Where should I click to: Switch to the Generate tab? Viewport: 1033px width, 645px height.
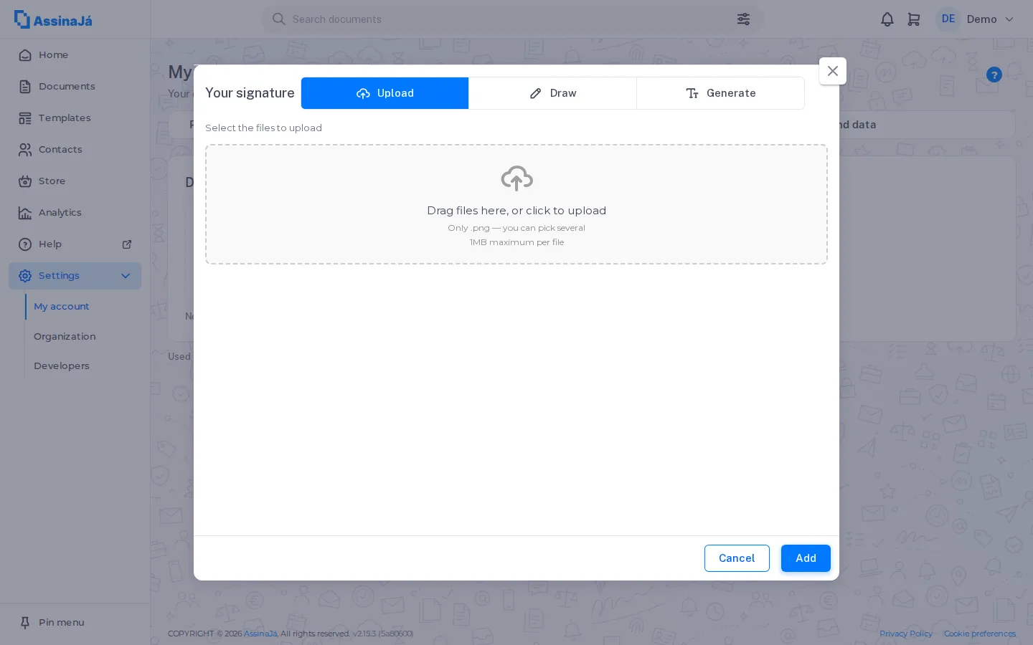(720, 93)
